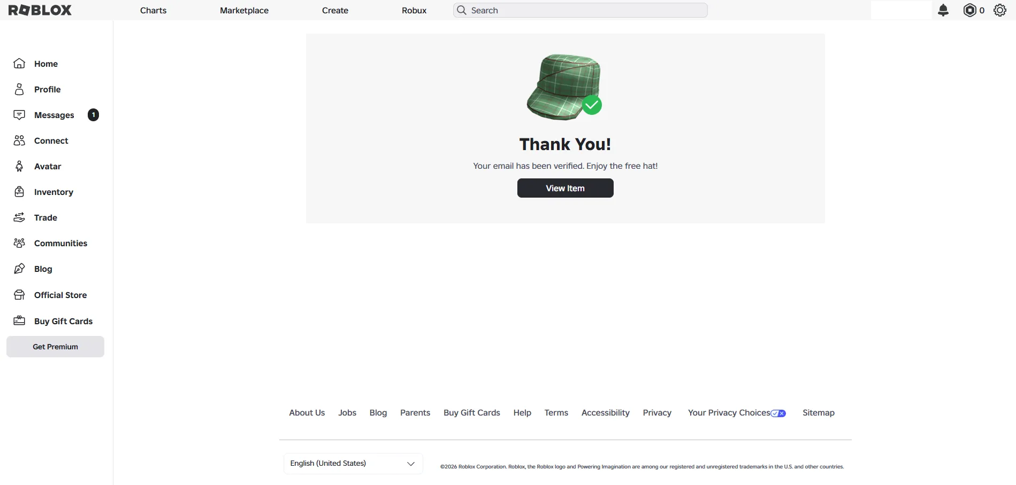Click the Roblox logo
Screen dimensions: 1016x485
pyautogui.click(x=40, y=10)
